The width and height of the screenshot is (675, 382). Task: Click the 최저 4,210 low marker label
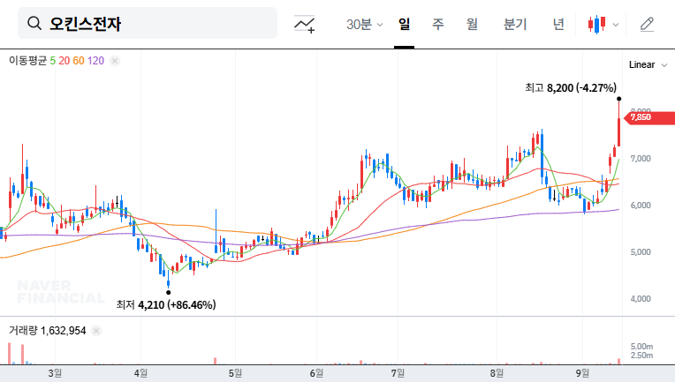(x=166, y=305)
